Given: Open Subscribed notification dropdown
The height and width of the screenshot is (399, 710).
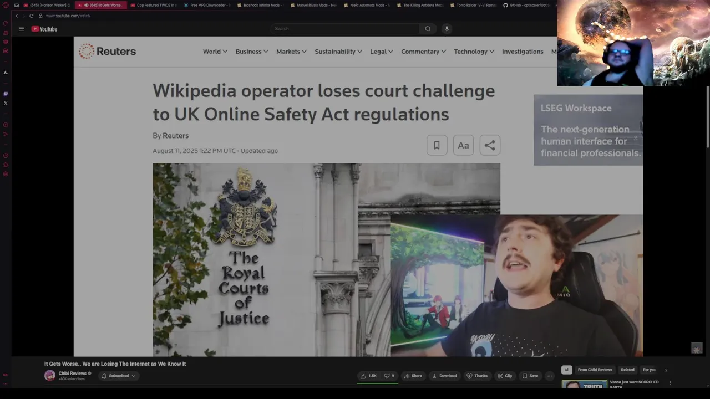Looking at the screenshot, I should [119, 376].
